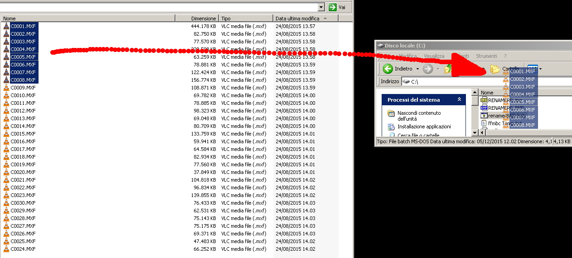This screenshot has height=258, width=572.
Task: Click the Nascondi contenuto dell'unità link
Action: tap(419, 116)
